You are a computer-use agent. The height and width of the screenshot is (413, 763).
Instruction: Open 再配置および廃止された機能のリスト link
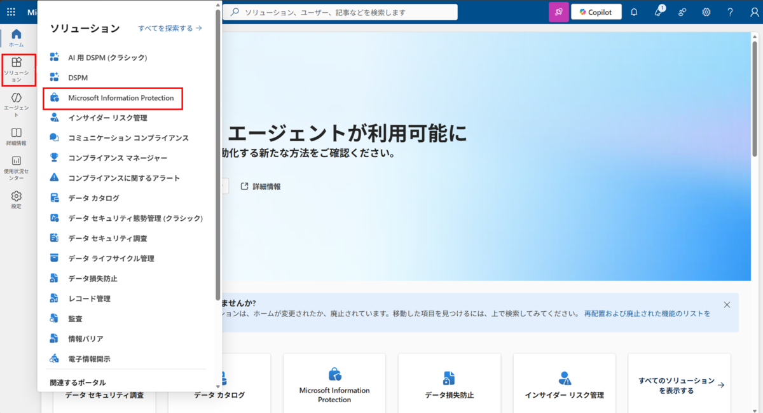coord(647,314)
